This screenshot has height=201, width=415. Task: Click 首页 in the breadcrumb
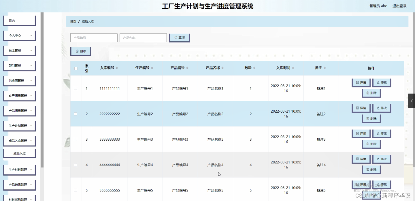[73, 21]
